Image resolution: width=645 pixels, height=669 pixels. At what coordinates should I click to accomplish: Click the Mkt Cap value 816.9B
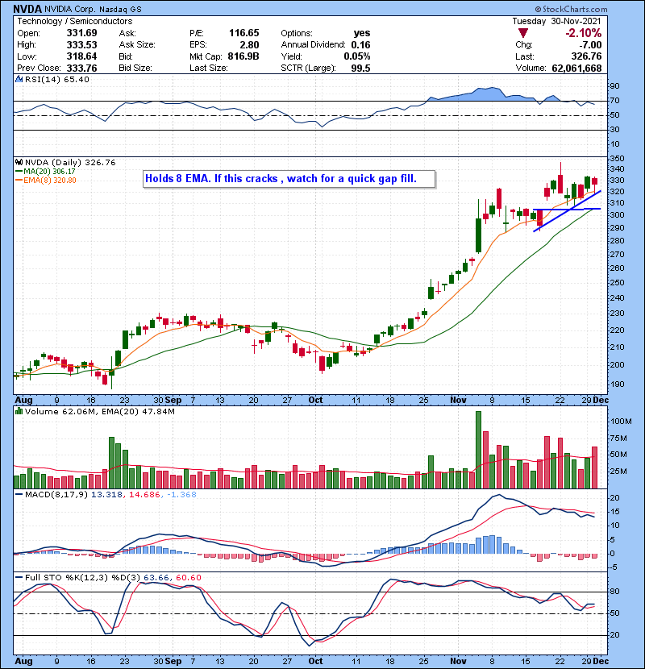tap(243, 56)
